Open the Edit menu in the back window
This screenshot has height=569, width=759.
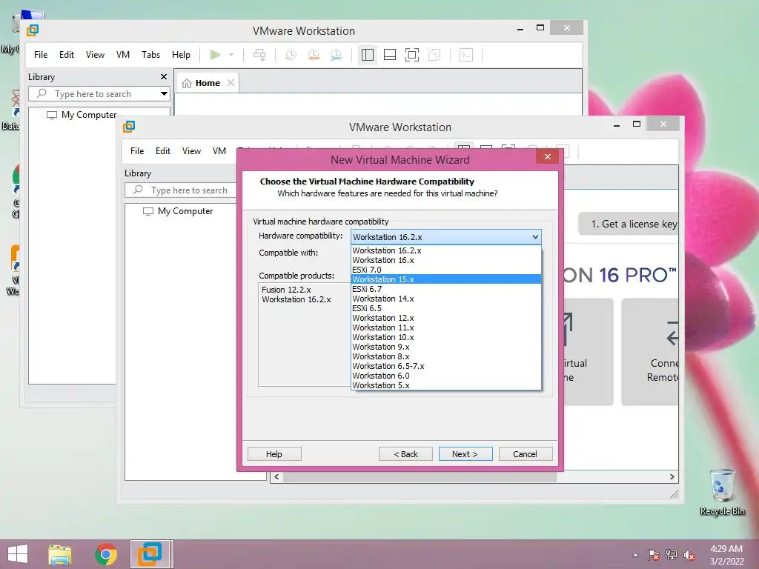tap(66, 55)
